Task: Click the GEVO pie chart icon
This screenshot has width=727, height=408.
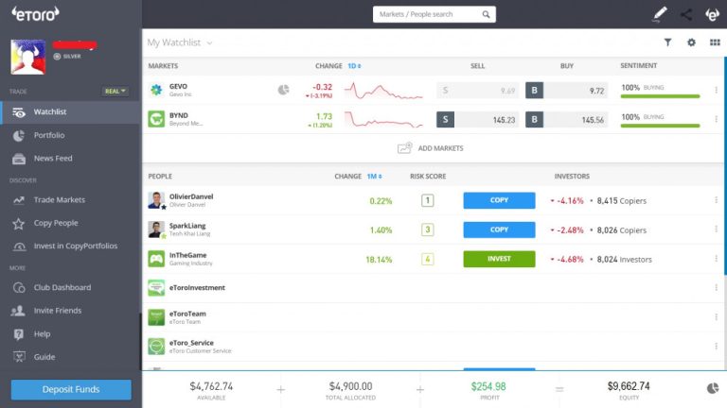Action: point(283,90)
